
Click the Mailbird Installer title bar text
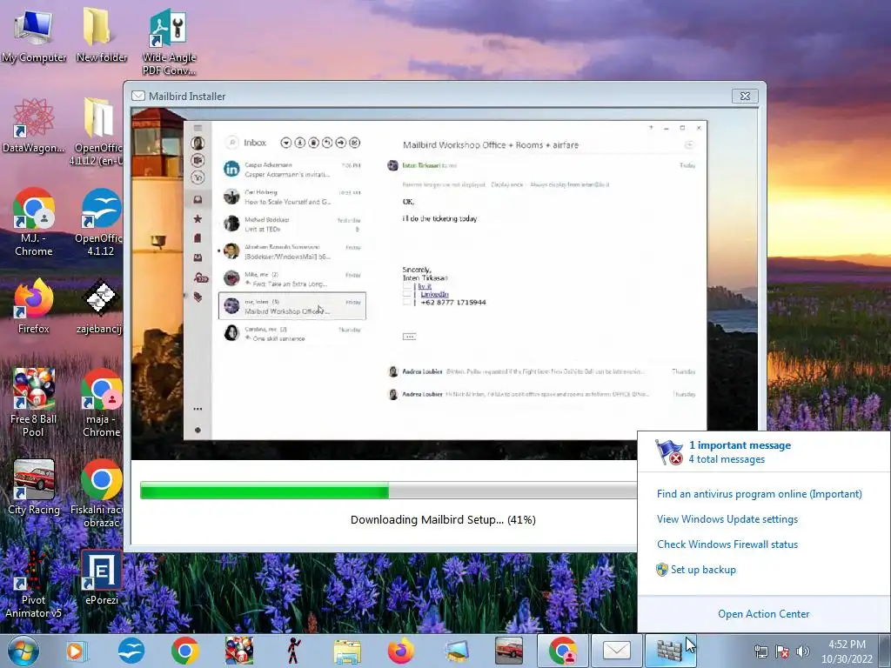(187, 96)
